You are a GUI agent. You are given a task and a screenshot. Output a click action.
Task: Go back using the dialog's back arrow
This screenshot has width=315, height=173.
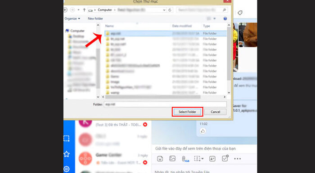click(x=65, y=10)
